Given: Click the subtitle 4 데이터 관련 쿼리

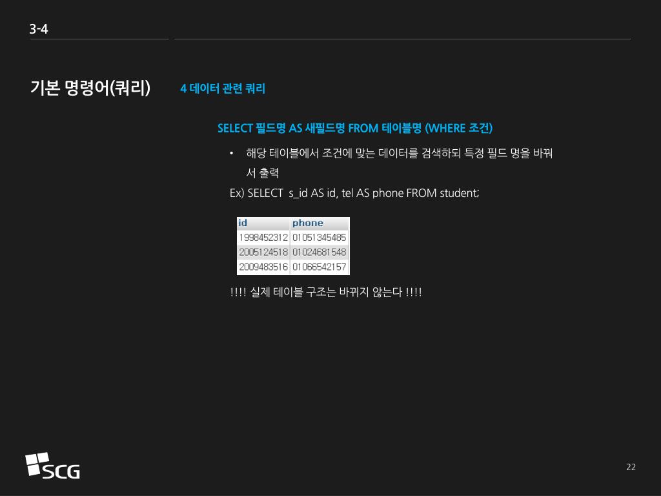Looking at the screenshot, I should pyautogui.click(x=223, y=88).
